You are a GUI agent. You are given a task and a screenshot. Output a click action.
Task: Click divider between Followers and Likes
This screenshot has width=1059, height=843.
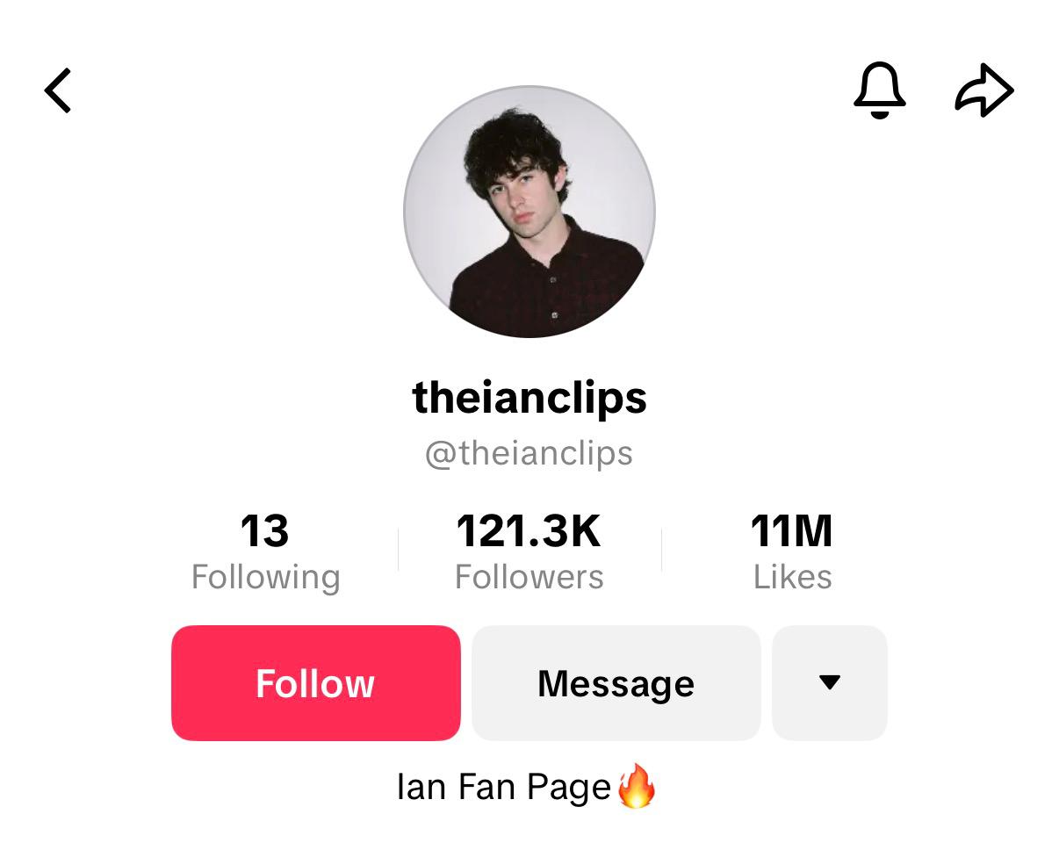point(661,551)
